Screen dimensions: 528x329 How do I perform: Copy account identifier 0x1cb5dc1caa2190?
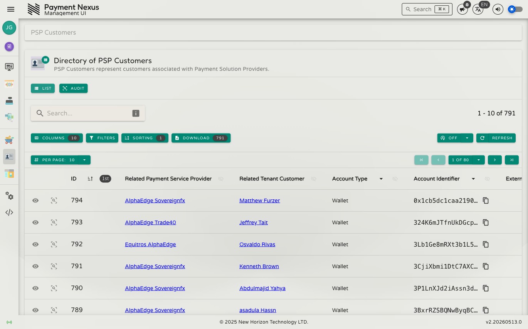[486, 200]
